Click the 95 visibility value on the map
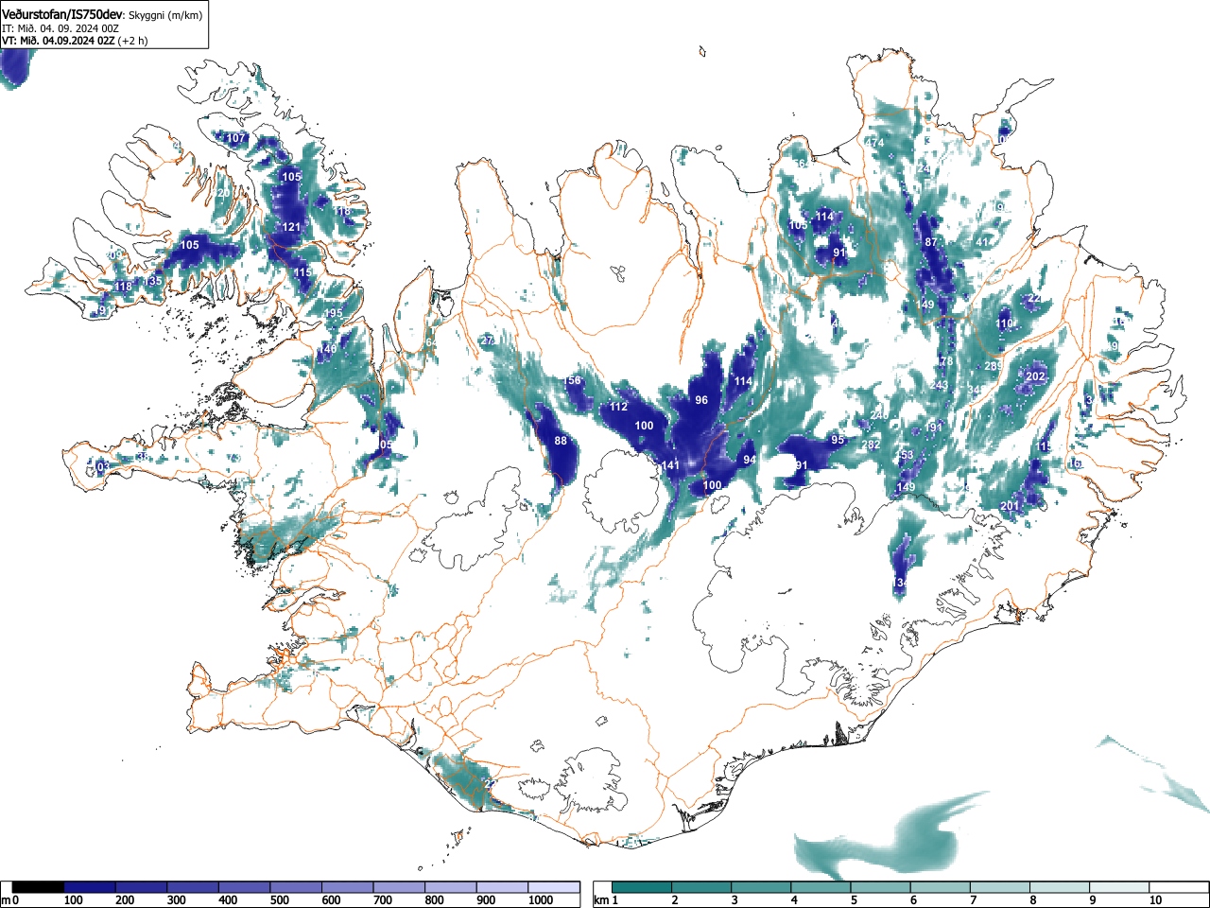This screenshot has height=908, width=1210. (x=838, y=440)
